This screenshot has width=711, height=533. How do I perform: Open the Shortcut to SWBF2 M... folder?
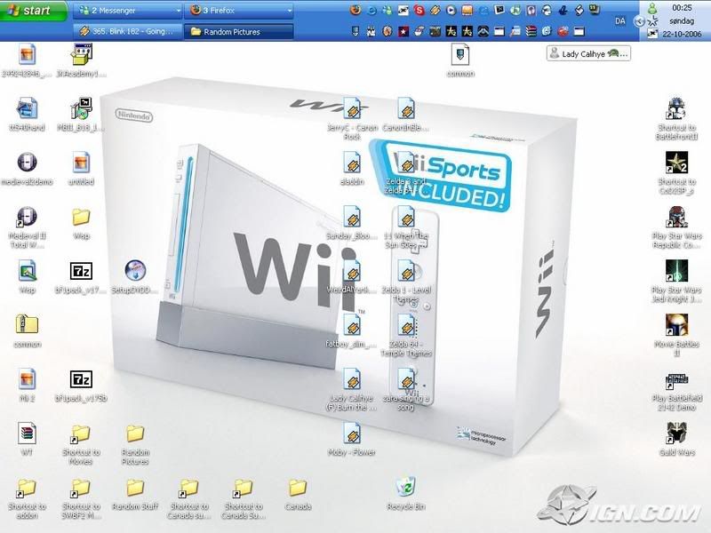point(81,498)
